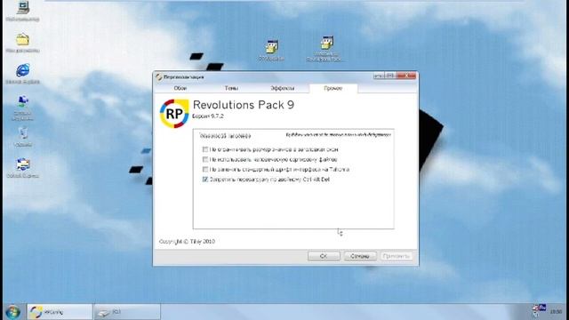
Task: Select the installer desktop icon with two-line label
Action: [x=326, y=43]
